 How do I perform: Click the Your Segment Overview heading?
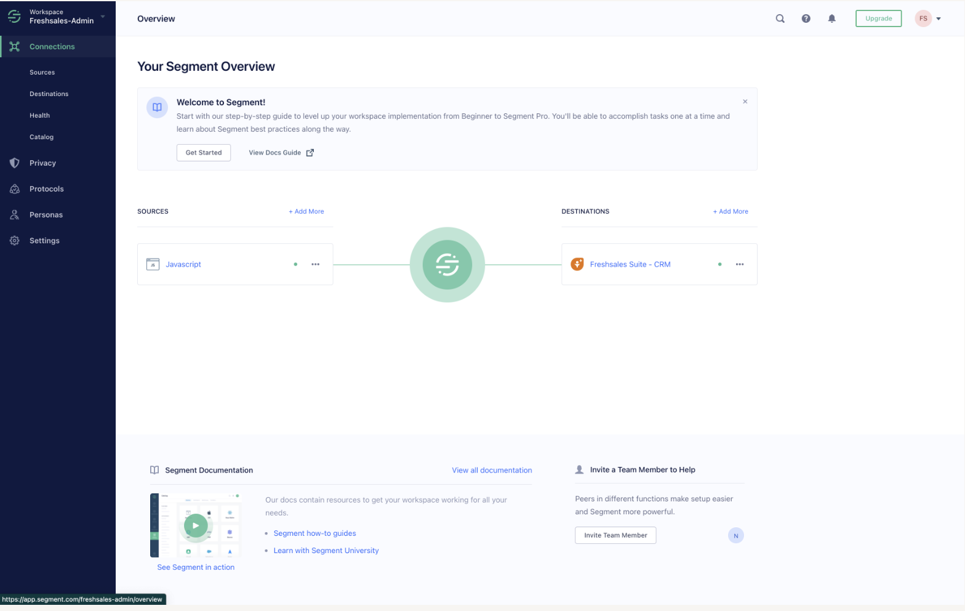[206, 67]
